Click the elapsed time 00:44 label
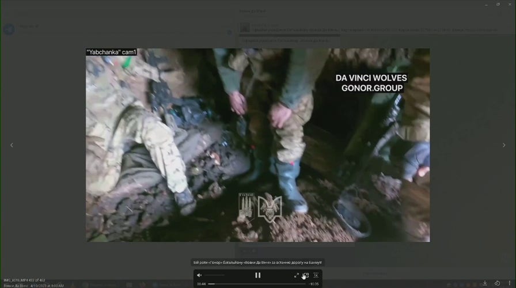 (x=202, y=284)
